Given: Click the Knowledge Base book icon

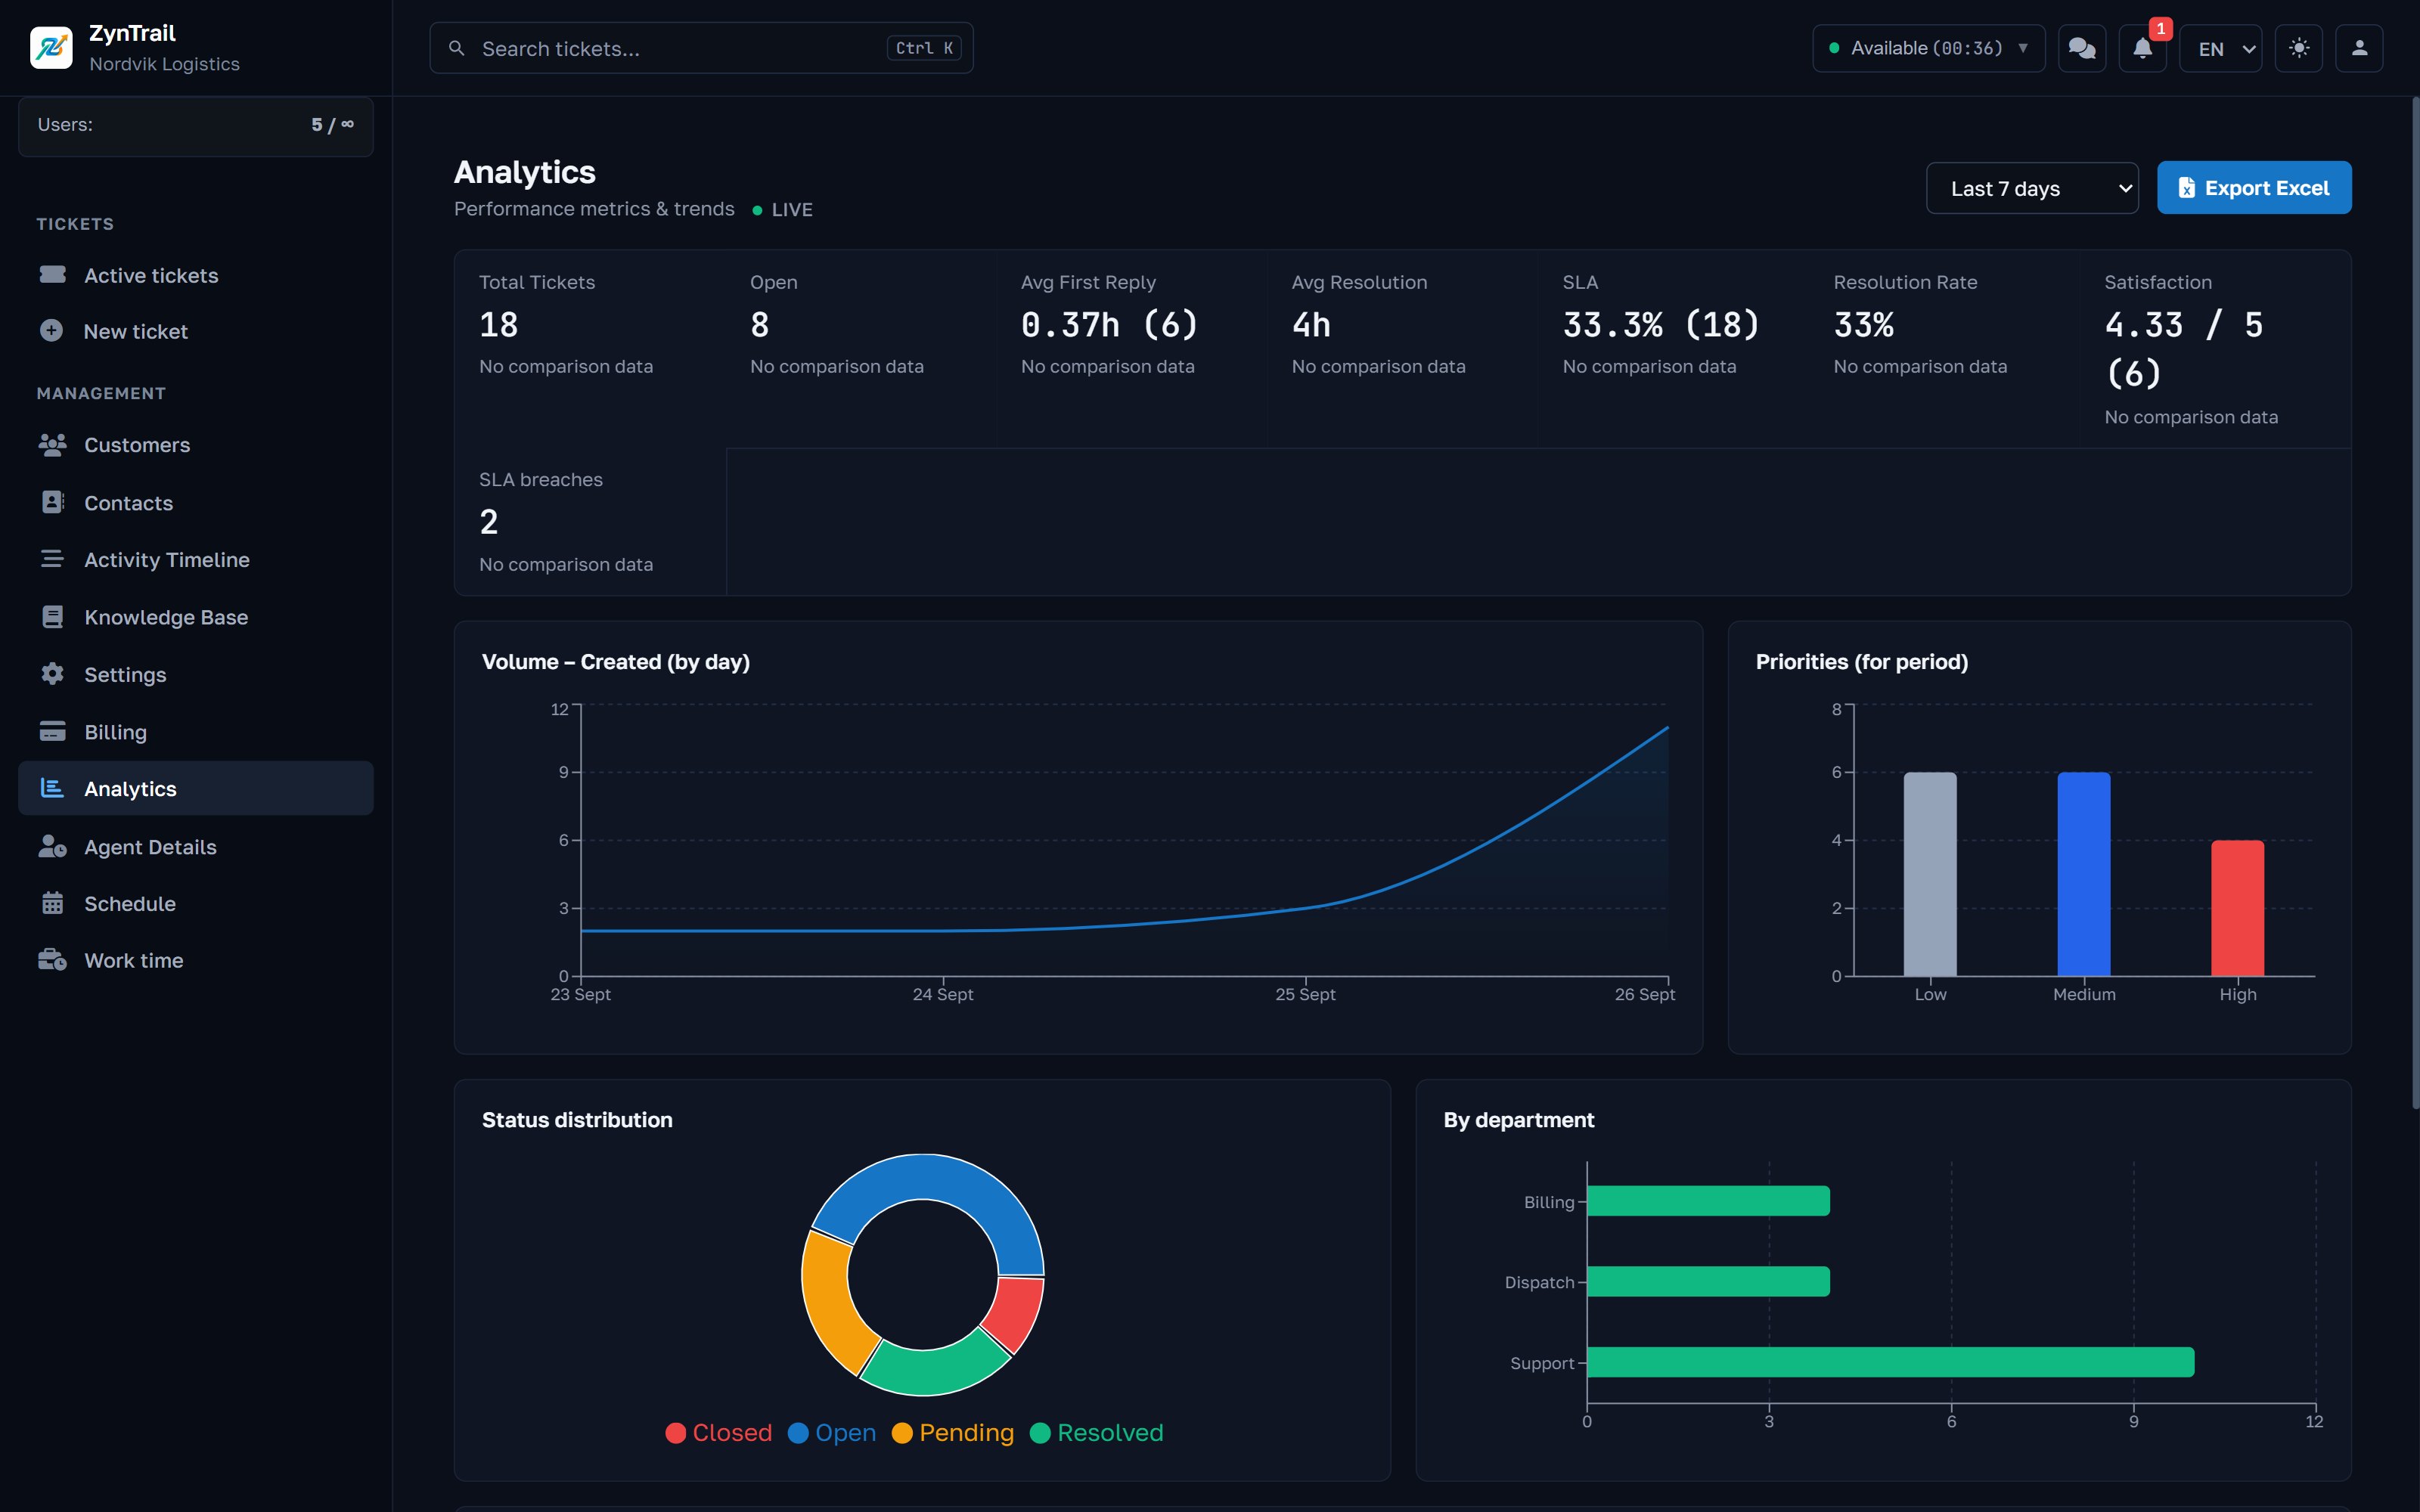Looking at the screenshot, I should coord(52,617).
